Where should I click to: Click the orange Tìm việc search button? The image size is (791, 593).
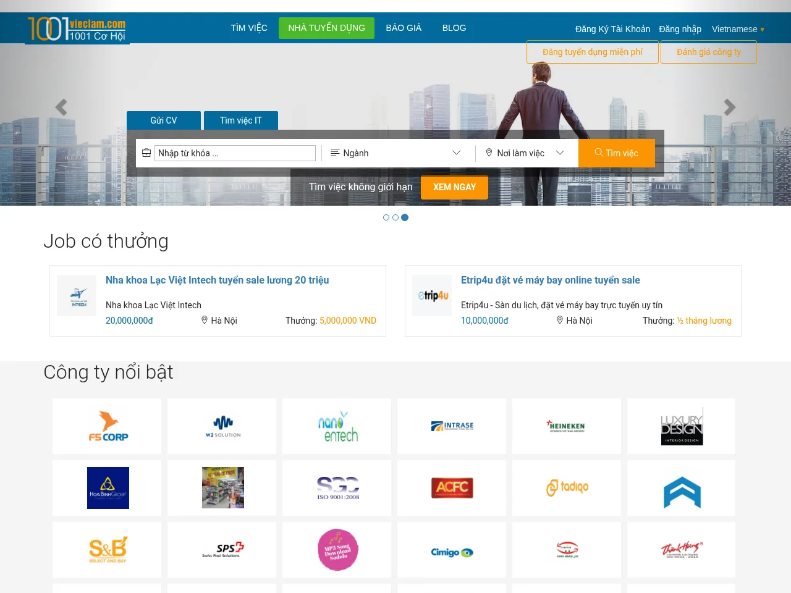coord(617,153)
